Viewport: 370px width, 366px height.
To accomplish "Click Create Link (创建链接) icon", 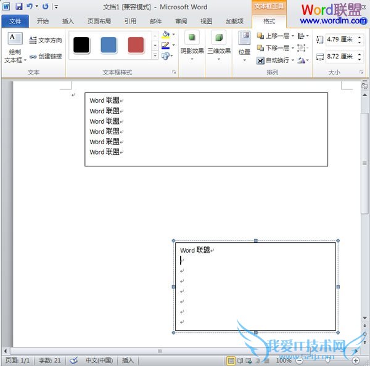I will [x=46, y=56].
